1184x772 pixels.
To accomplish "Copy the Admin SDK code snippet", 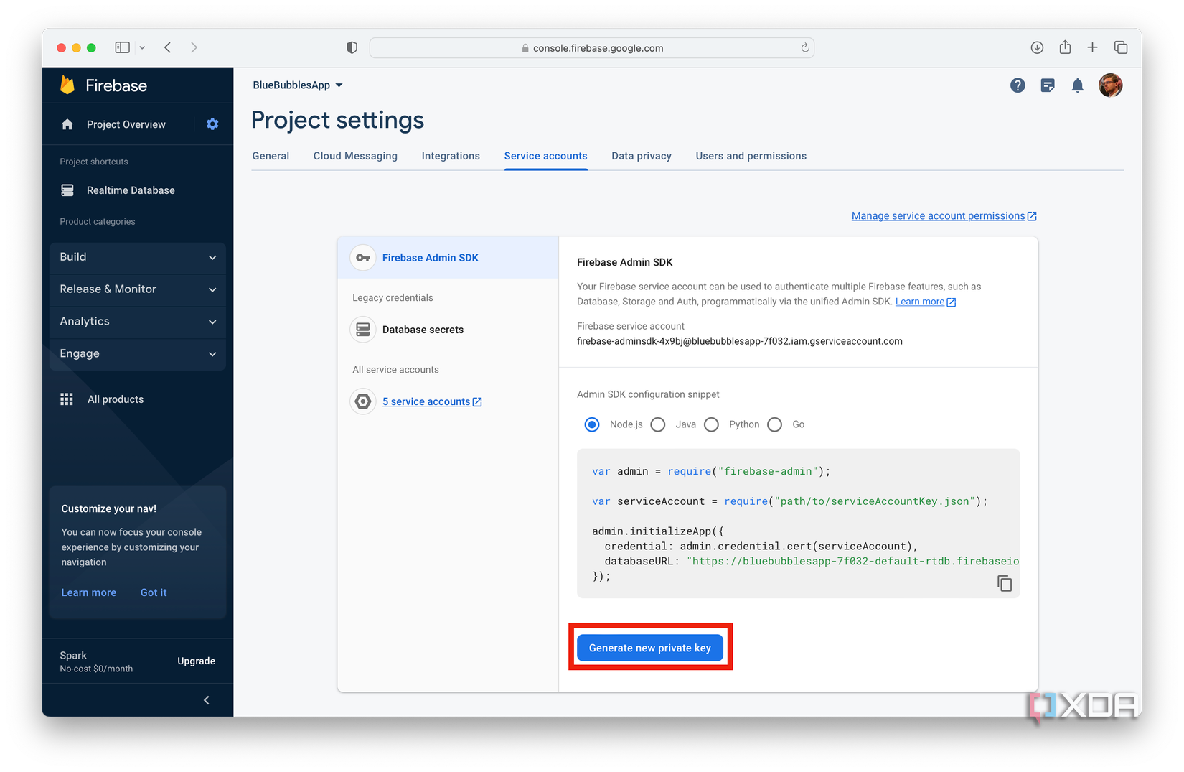I will (x=1005, y=583).
